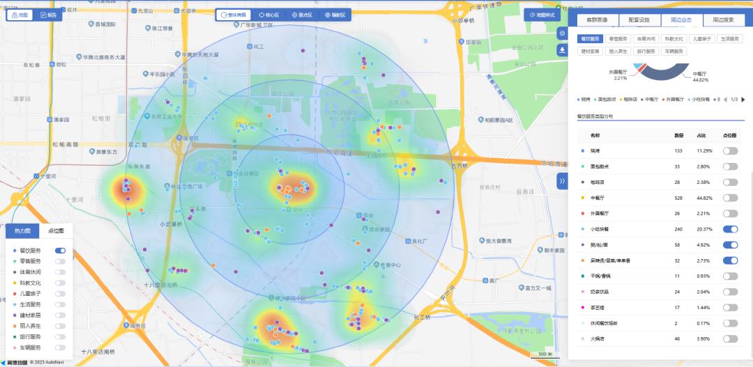Switch to the 热力图 heatmap tab
This screenshot has height=367, width=753.
[22, 231]
